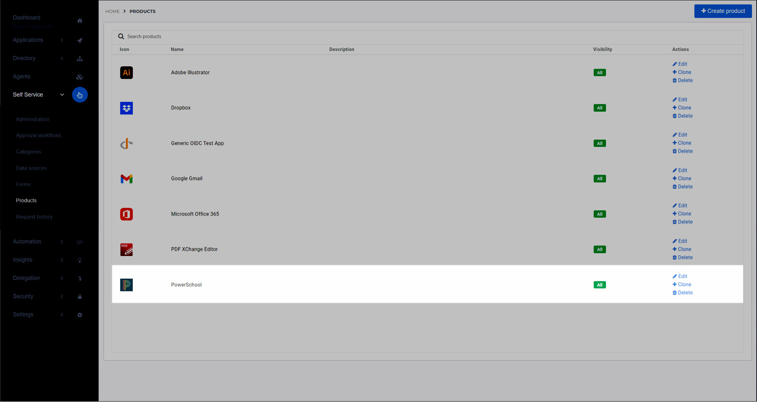Clone the PowerSchool product
The height and width of the screenshot is (402, 757).
pyautogui.click(x=682, y=284)
